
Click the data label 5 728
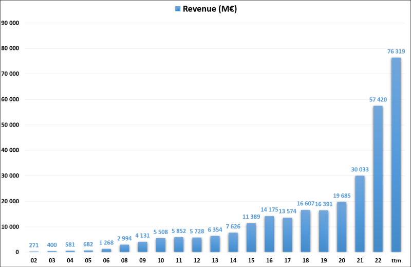point(197,232)
